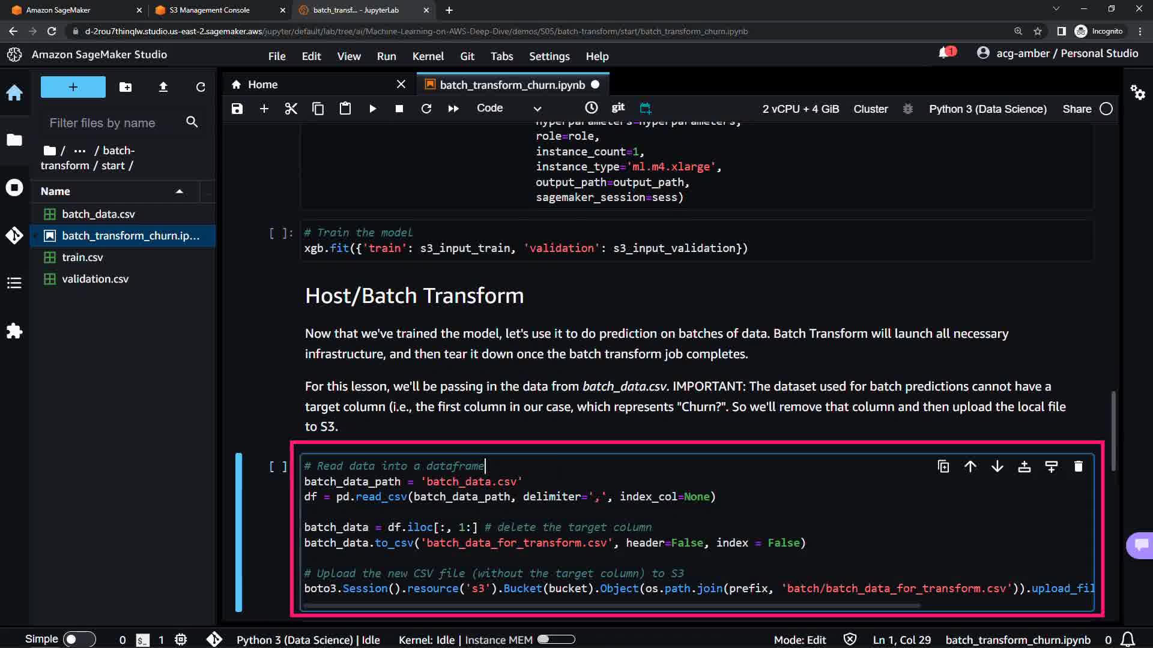Viewport: 1153px width, 648px height.
Task: Cut the selected cell with scissors icon
Action: [291, 109]
